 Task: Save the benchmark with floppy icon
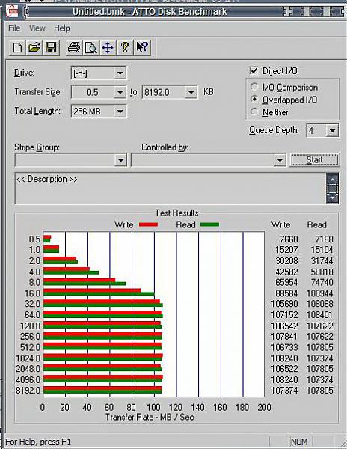[51, 47]
